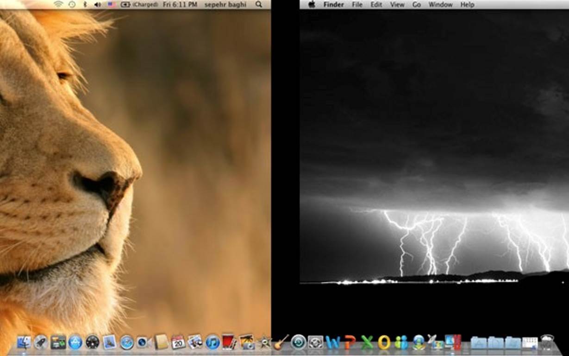Click the Fri 6:11 PM clock

(180, 4)
